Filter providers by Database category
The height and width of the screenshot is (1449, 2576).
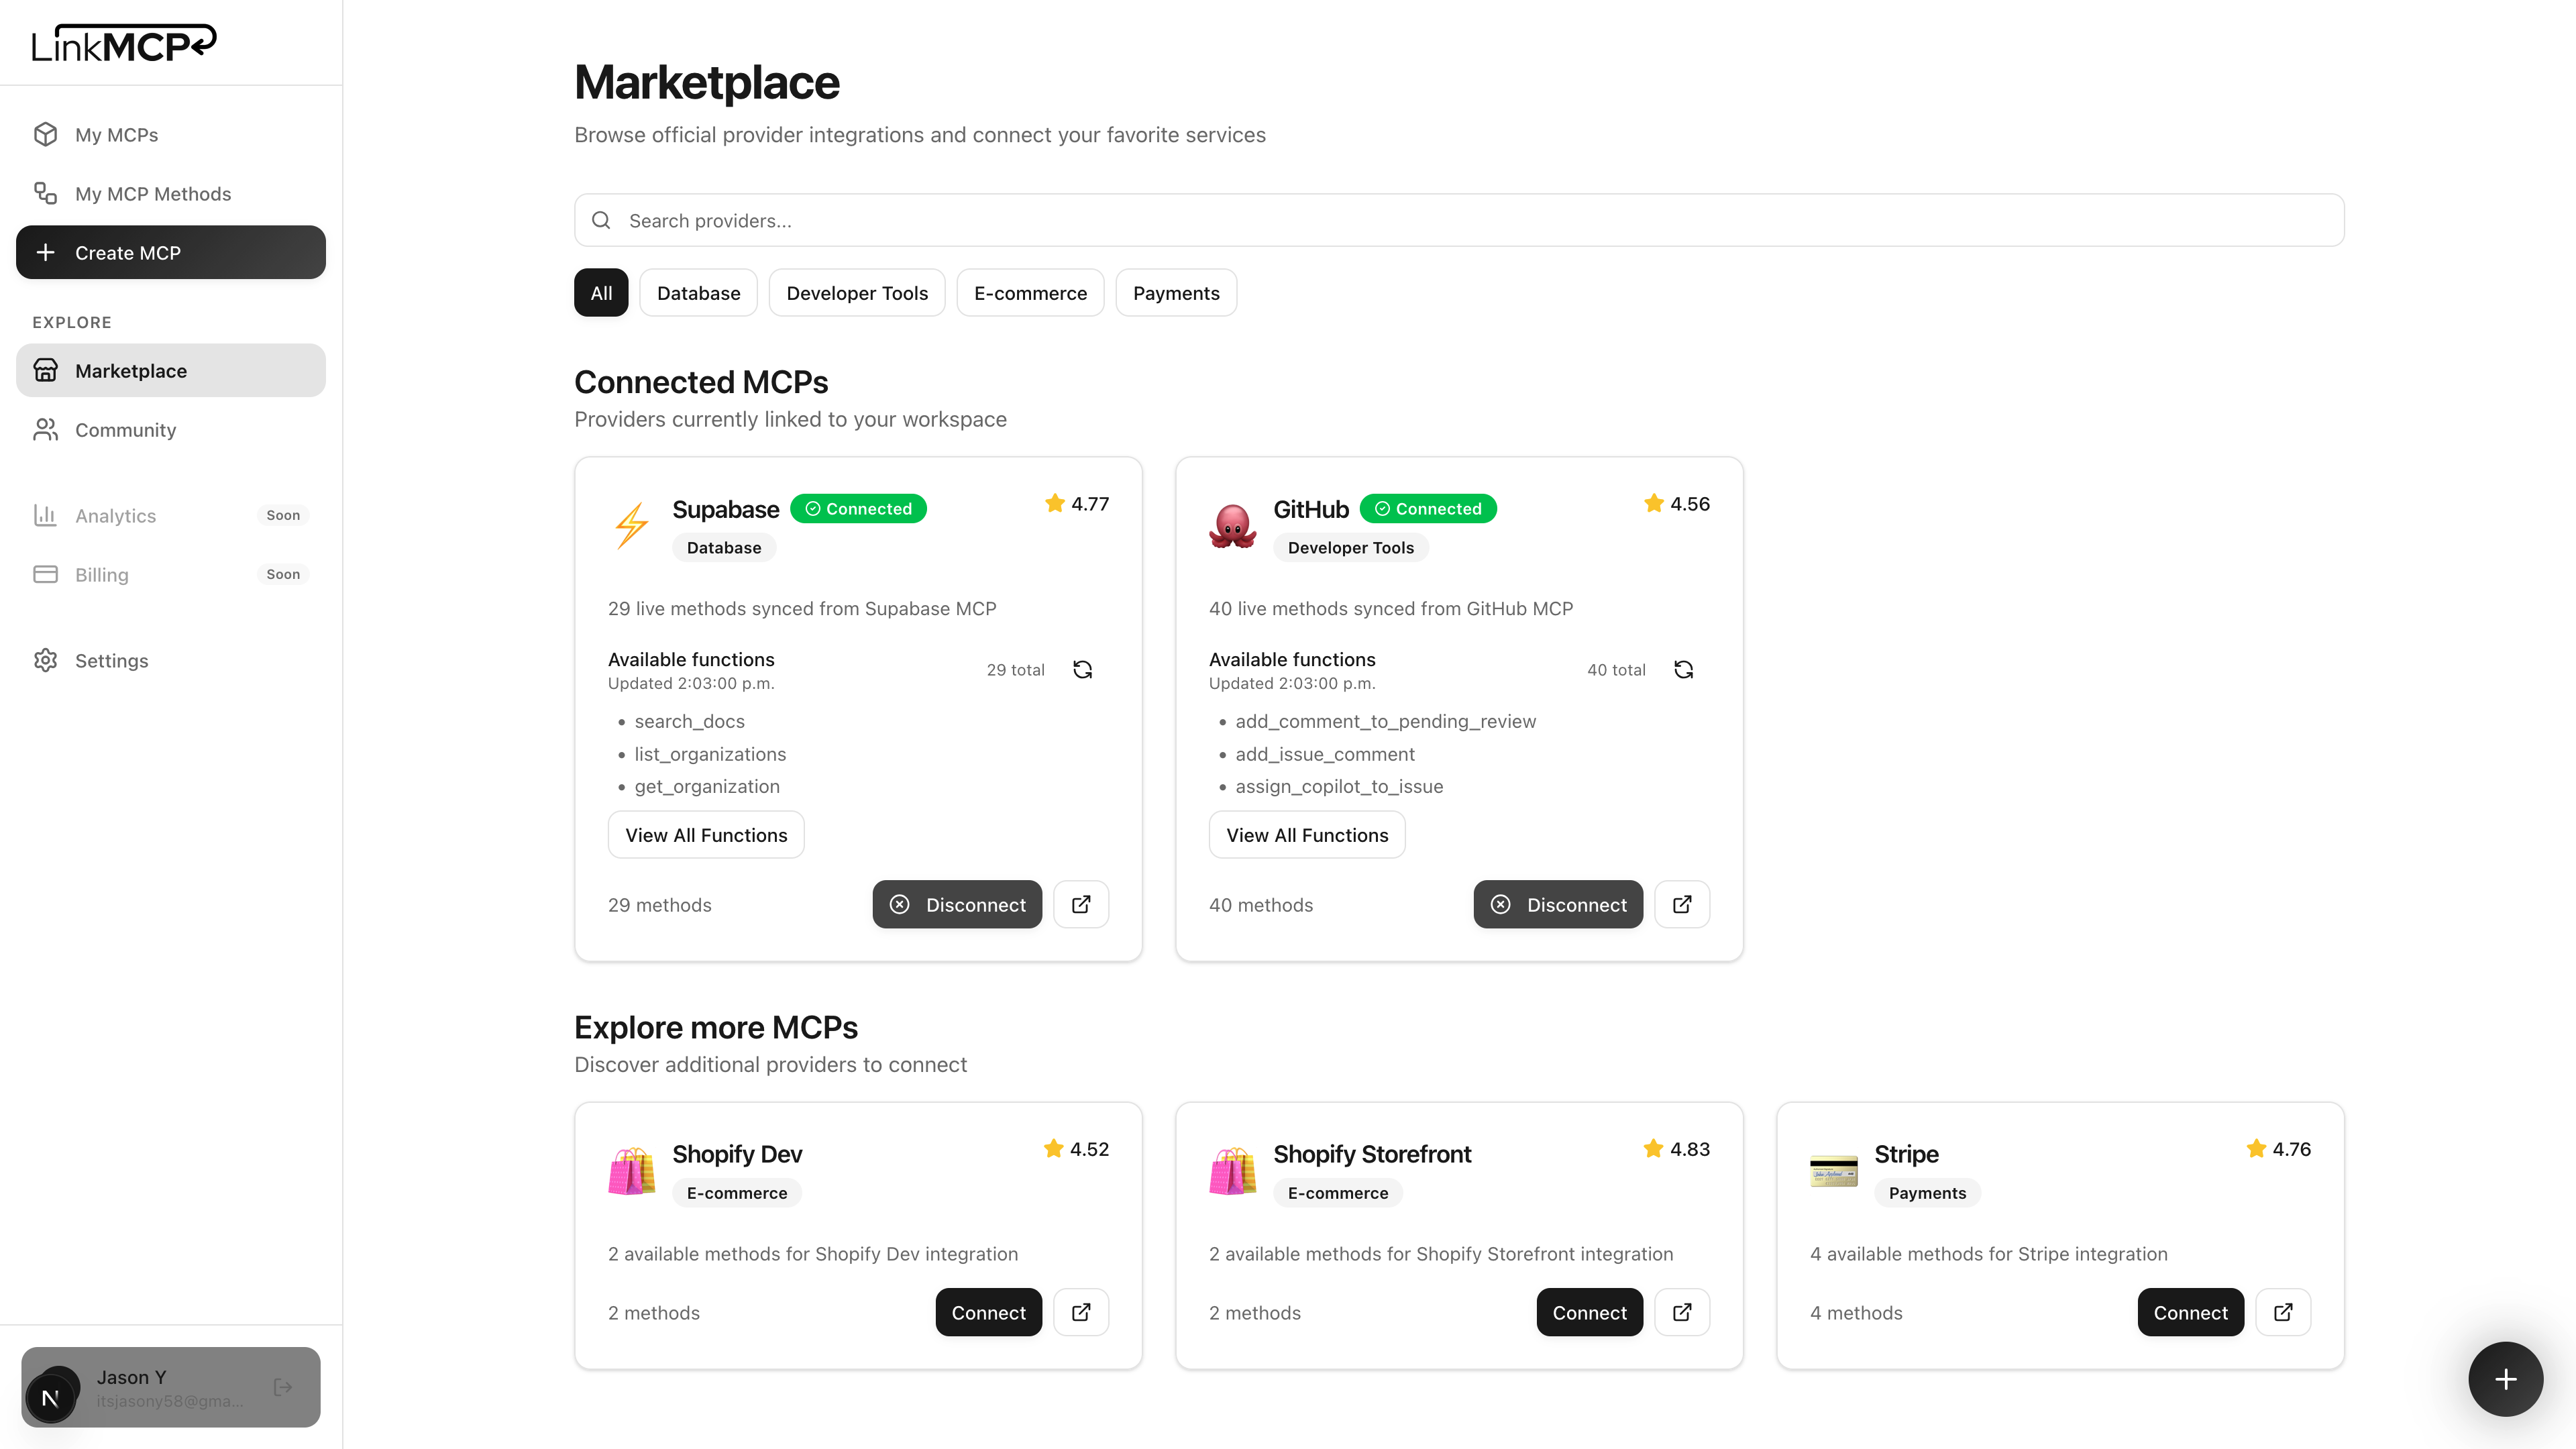tap(698, 293)
